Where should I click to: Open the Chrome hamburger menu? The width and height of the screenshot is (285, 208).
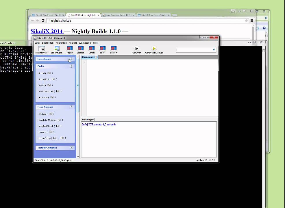pos(252,21)
